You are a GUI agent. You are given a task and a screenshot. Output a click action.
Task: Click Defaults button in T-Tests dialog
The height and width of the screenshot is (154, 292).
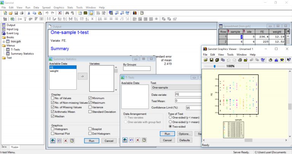tap(184, 140)
